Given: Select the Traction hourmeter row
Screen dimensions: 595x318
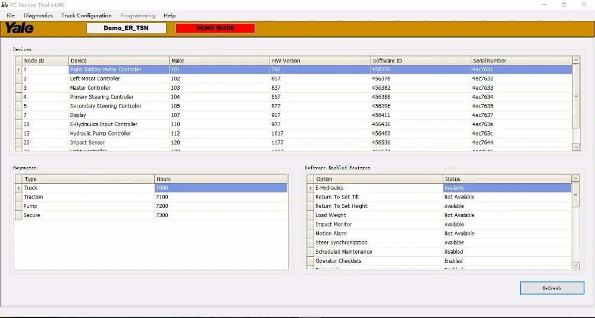Looking at the screenshot, I should coord(33,197).
